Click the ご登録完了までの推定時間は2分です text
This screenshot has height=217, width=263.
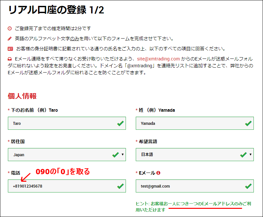[53, 28]
